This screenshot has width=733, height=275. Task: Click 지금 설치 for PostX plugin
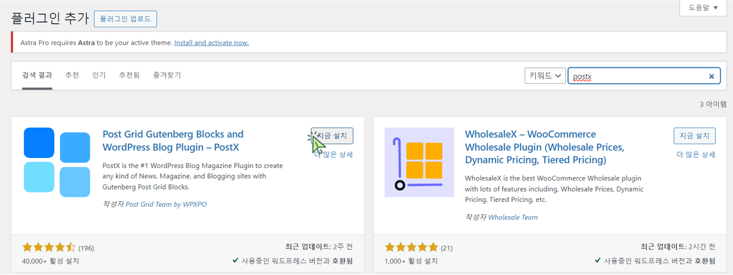[x=332, y=135]
